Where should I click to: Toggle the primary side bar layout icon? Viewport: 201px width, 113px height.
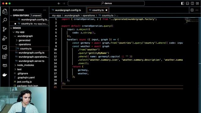point(182,3)
